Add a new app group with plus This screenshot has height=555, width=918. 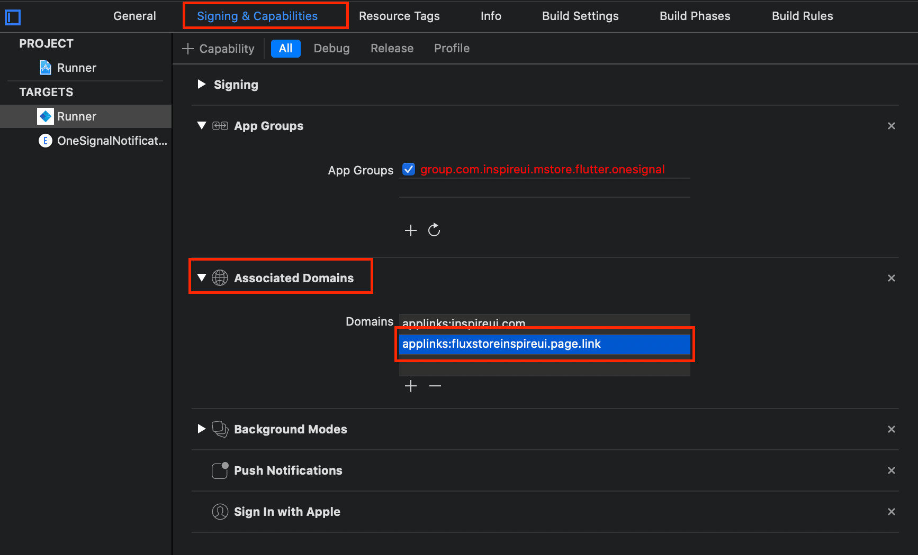coord(411,230)
